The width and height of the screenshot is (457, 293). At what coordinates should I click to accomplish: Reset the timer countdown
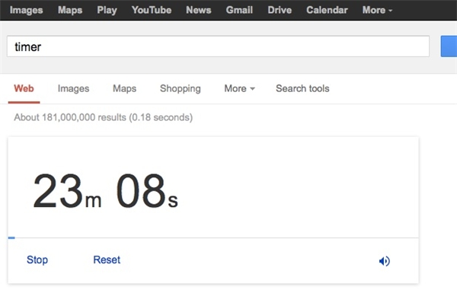coord(107,260)
